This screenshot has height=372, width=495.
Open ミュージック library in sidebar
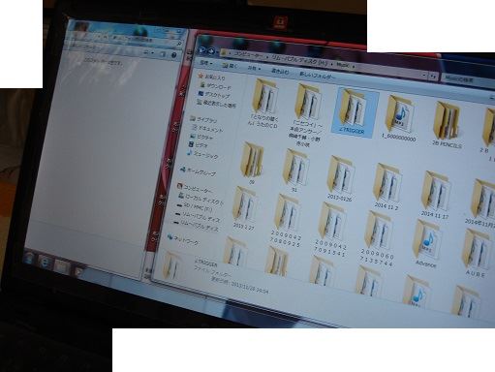tap(202, 155)
